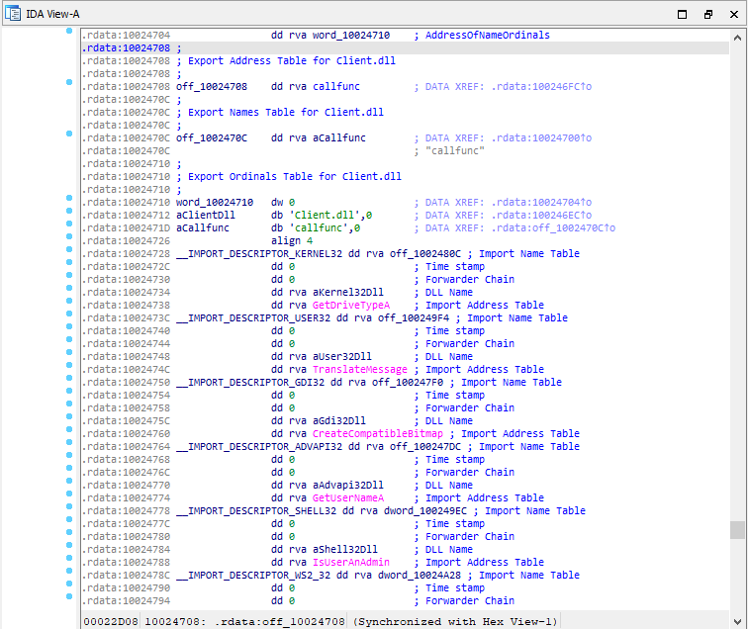748x629 pixels.
Task: Maximize the IDA View-A panel
Action: click(x=682, y=14)
